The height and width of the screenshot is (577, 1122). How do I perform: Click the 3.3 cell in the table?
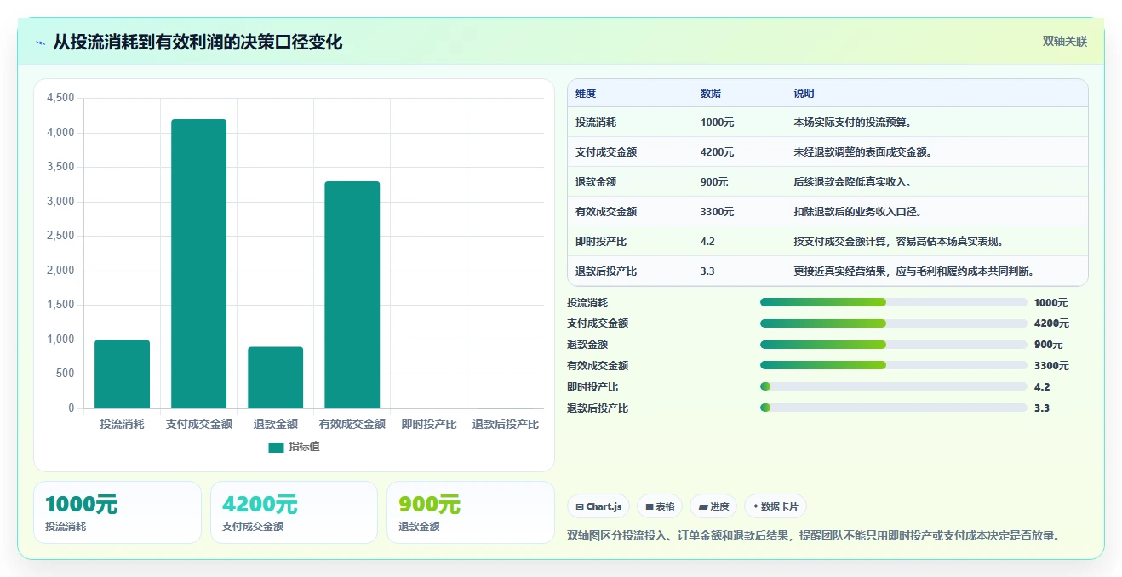click(x=707, y=271)
